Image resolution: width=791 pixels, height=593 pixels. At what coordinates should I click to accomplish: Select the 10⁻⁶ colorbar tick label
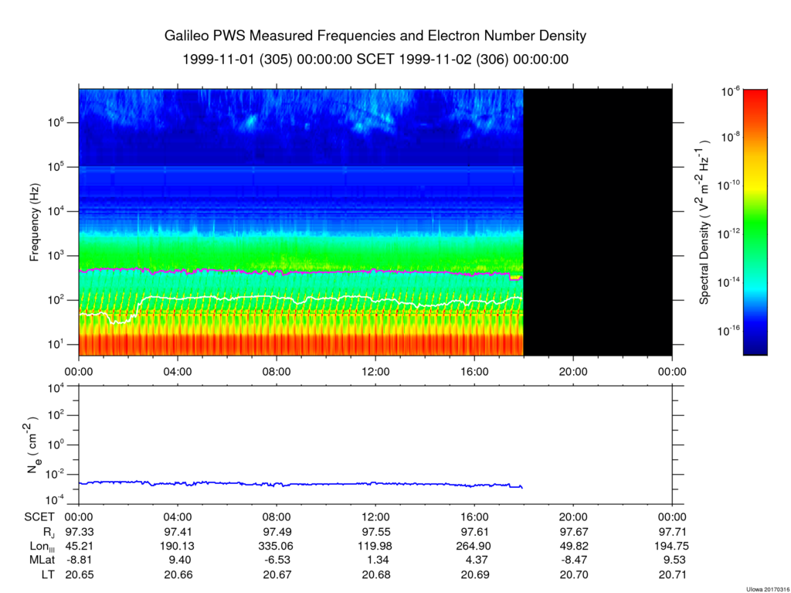[x=731, y=91]
